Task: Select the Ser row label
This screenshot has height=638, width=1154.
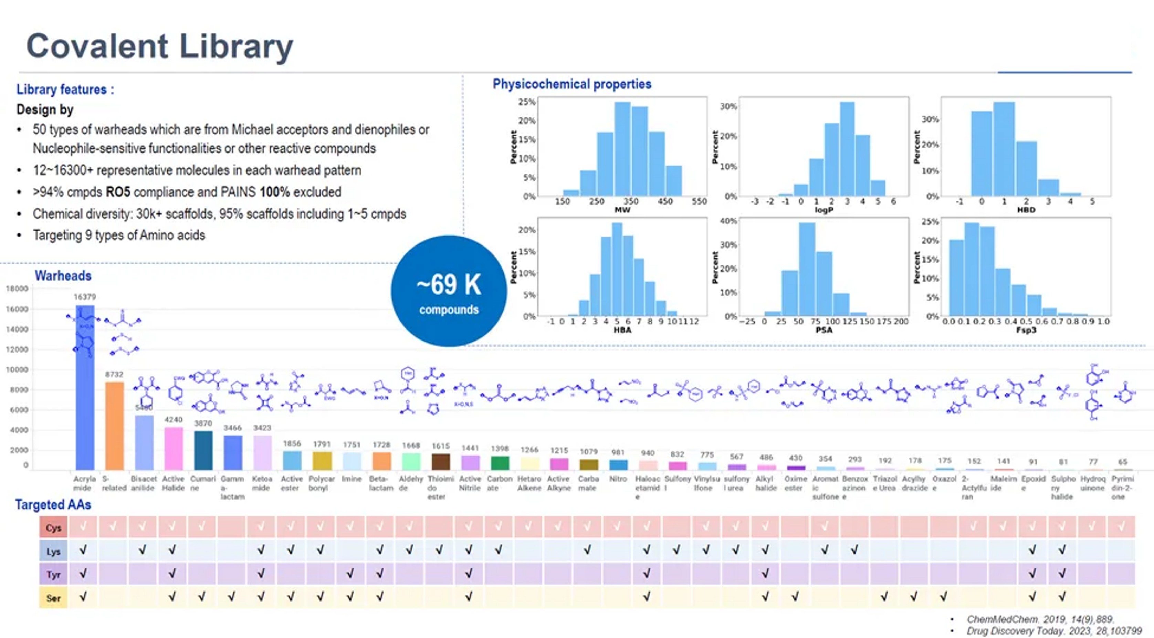Action: [53, 597]
